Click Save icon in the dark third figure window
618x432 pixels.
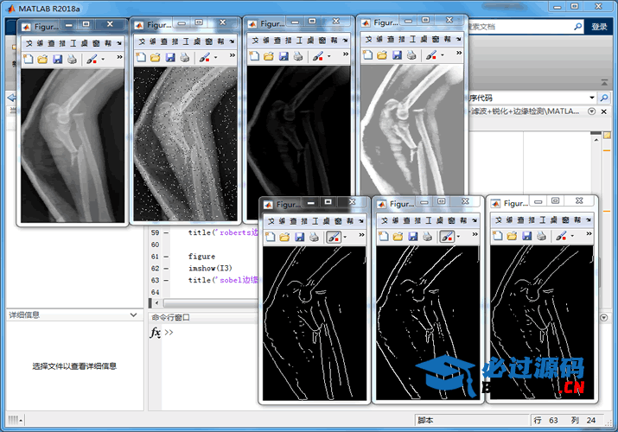[x=284, y=56]
